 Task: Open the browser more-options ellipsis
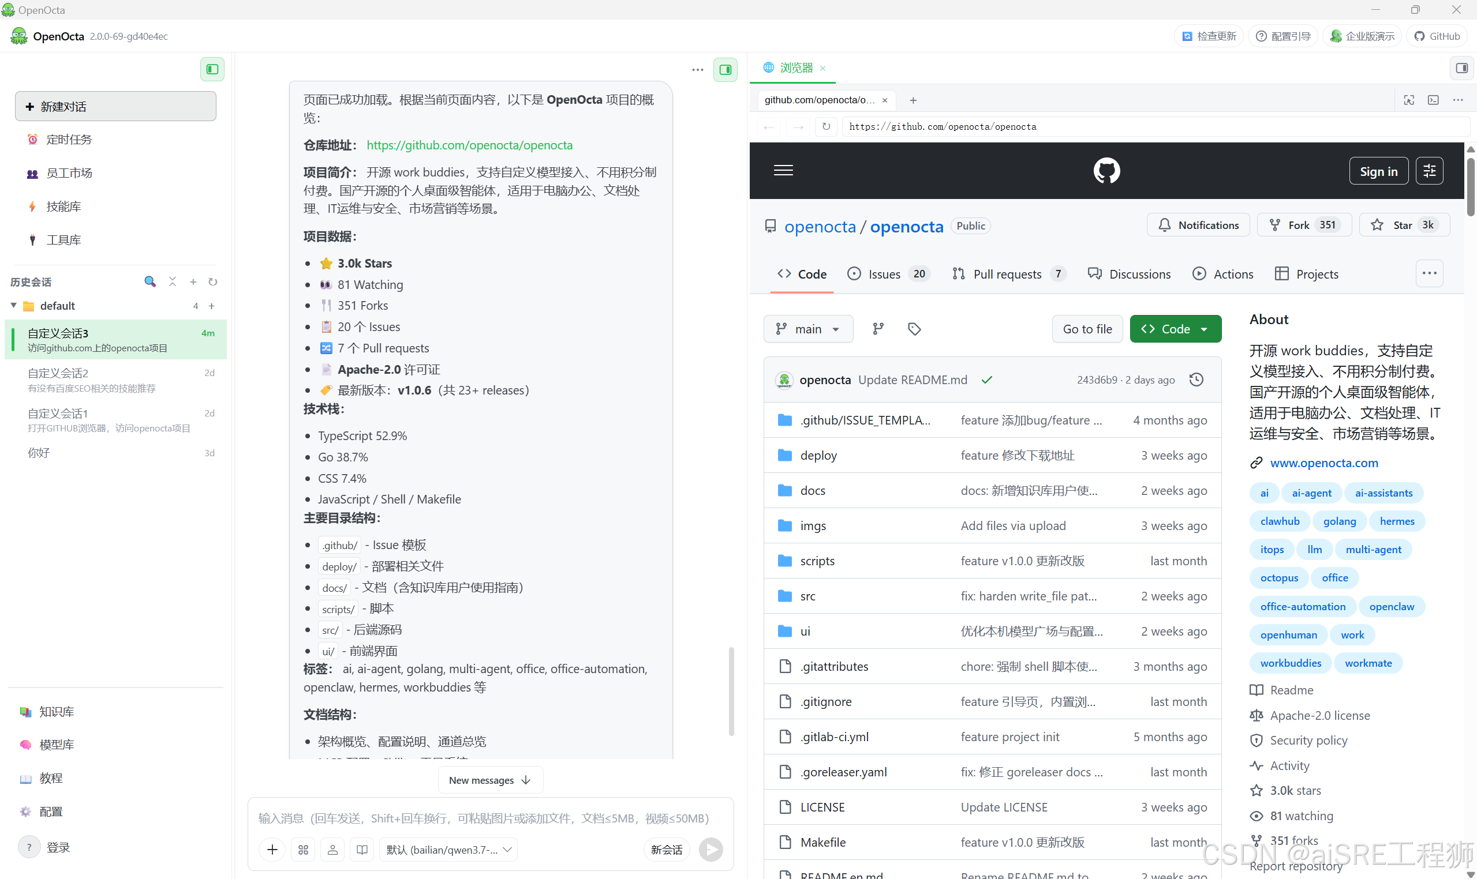click(x=1458, y=100)
